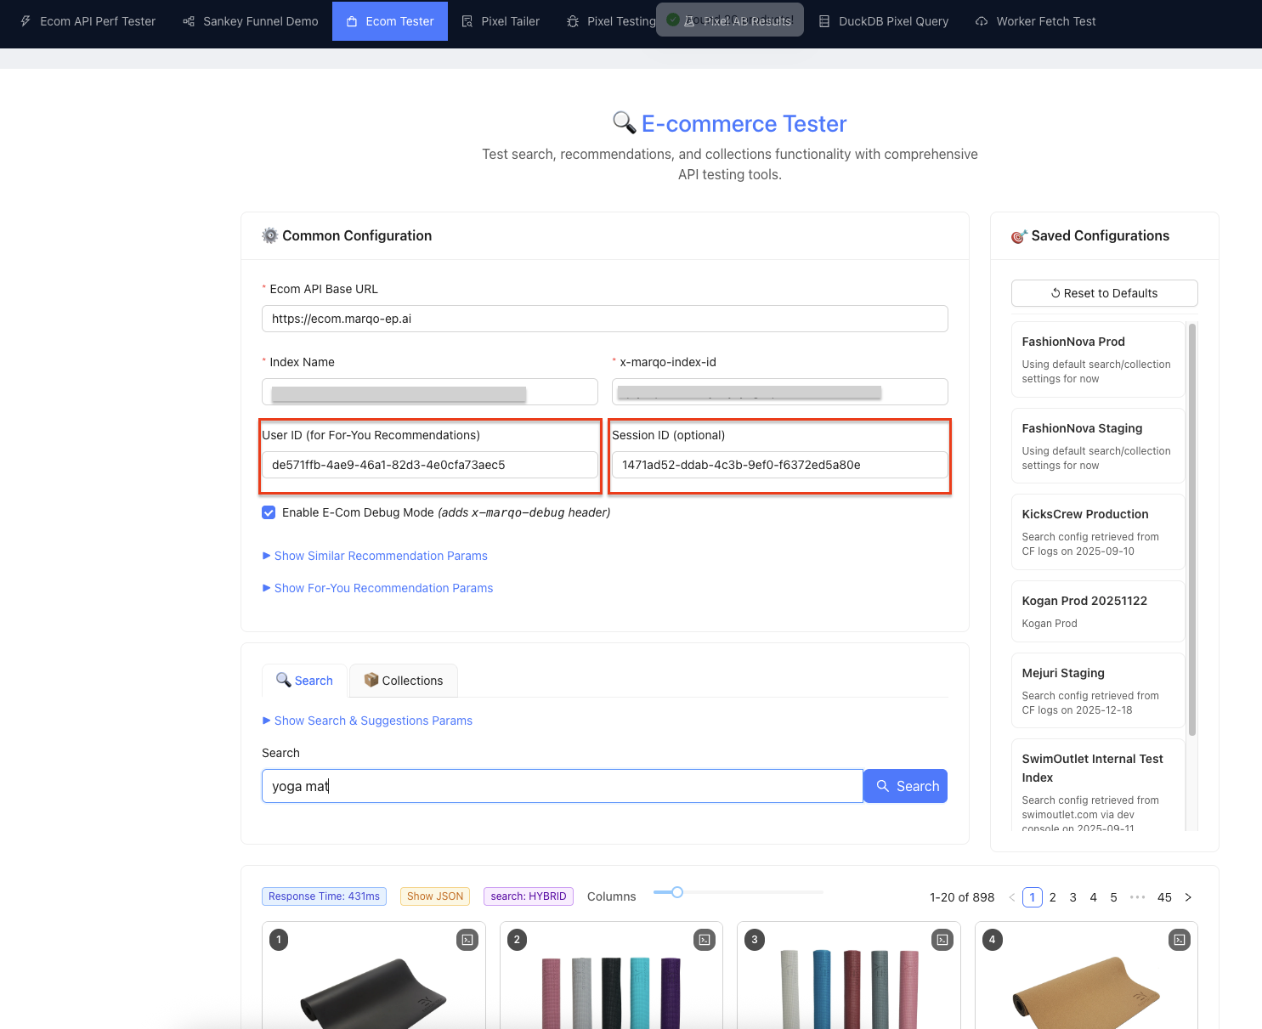This screenshot has width=1262, height=1029.
Task: Go to DuckDB Pixel Query page
Action: pos(883,21)
